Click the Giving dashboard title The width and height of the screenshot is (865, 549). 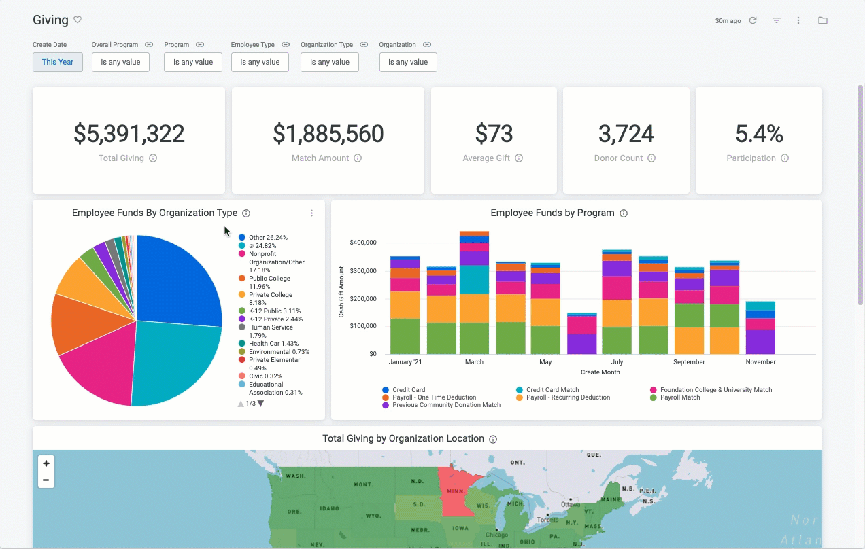coord(50,20)
